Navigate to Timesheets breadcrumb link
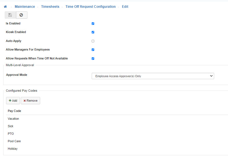This screenshot has width=228, height=160. pyautogui.click(x=50, y=7)
